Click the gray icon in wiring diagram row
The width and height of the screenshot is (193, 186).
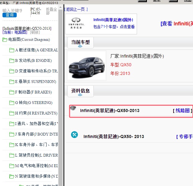[73, 108]
